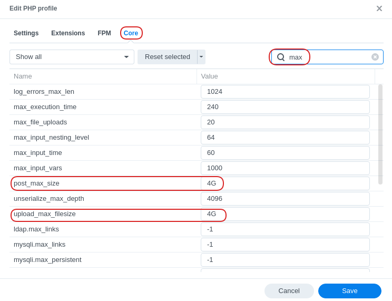The width and height of the screenshot is (392, 301).
Task: Go to the FPM tab
Action: pyautogui.click(x=104, y=33)
